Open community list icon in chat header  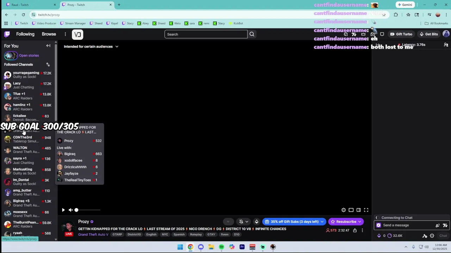coord(446,45)
